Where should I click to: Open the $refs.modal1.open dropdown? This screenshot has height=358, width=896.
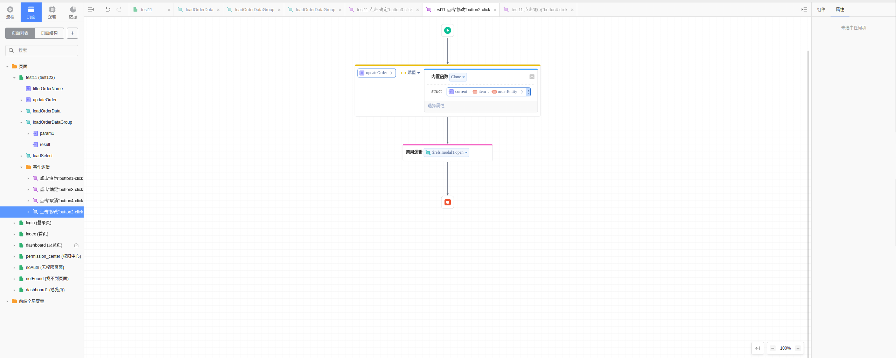click(x=447, y=152)
